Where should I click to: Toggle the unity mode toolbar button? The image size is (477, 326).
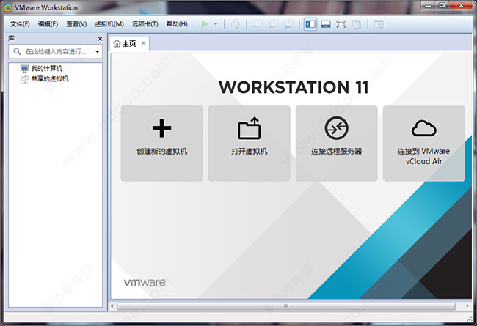click(357, 24)
